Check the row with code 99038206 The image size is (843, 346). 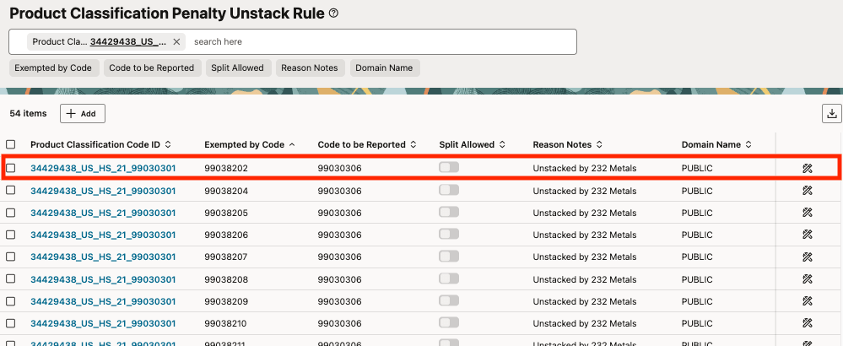click(11, 235)
